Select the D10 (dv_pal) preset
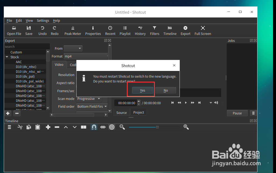This screenshot has width=276, height=173. tap(25, 76)
